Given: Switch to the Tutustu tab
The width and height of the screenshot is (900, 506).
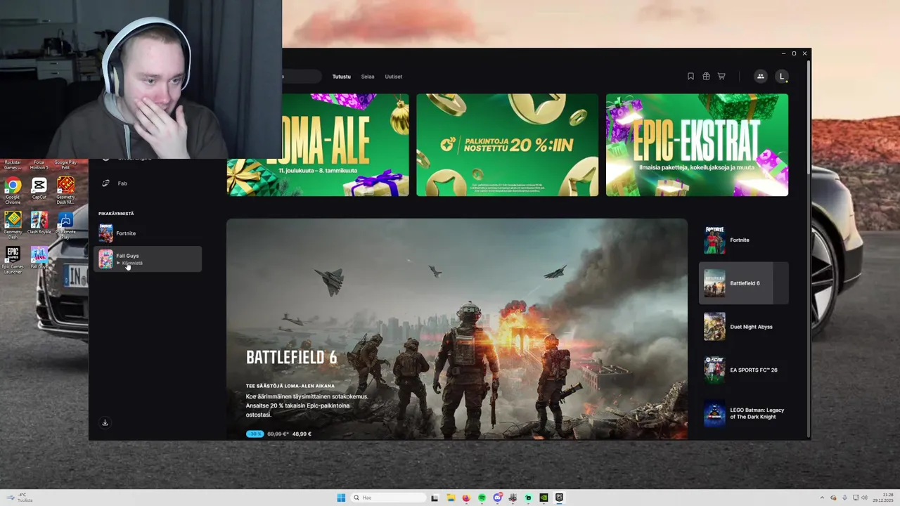Looking at the screenshot, I should (x=341, y=77).
